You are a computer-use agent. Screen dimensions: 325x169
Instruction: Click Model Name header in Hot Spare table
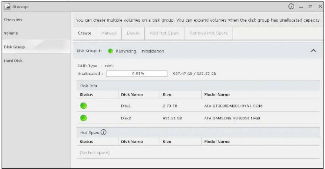pos(217,142)
